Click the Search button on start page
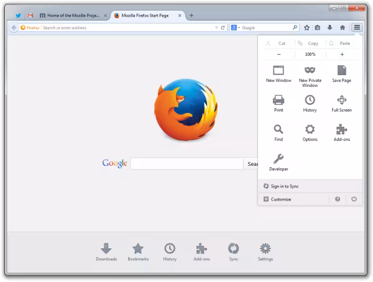Image resolution: width=373 pixels, height=282 pixels. pos(251,163)
